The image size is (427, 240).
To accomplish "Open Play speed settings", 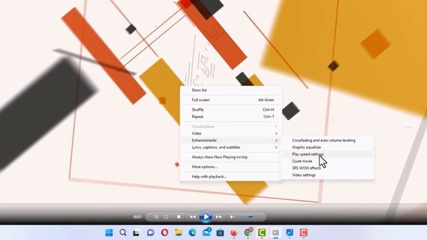I will (327, 154).
